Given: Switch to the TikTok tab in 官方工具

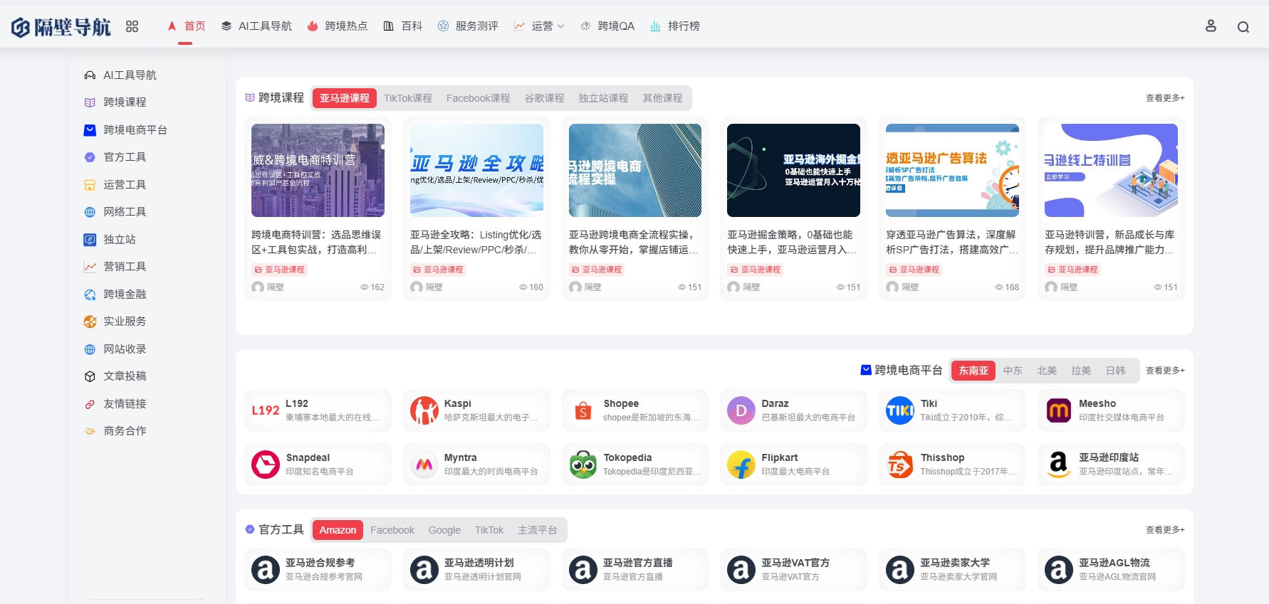Looking at the screenshot, I should [x=489, y=530].
